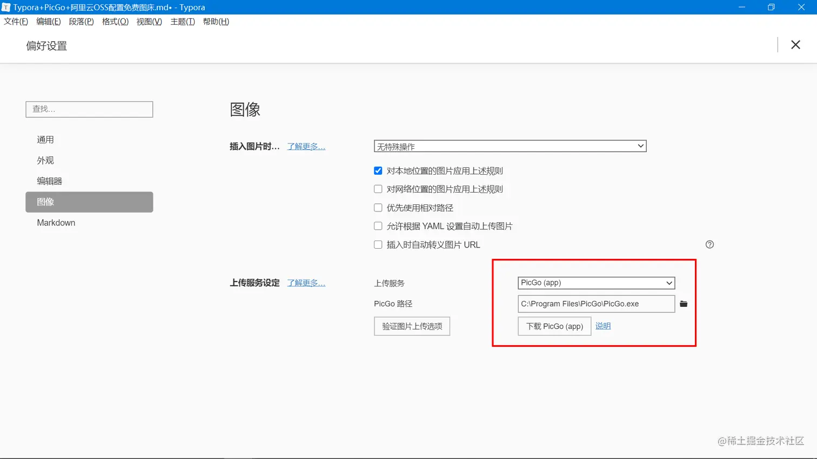This screenshot has height=459, width=817.
Task: Click the PicGo 路径 label
Action: click(x=393, y=304)
